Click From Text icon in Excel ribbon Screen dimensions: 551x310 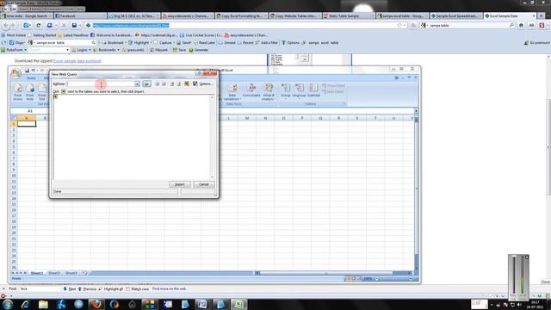tap(42, 92)
